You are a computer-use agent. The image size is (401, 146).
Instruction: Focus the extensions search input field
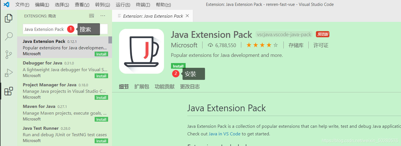[65, 29]
